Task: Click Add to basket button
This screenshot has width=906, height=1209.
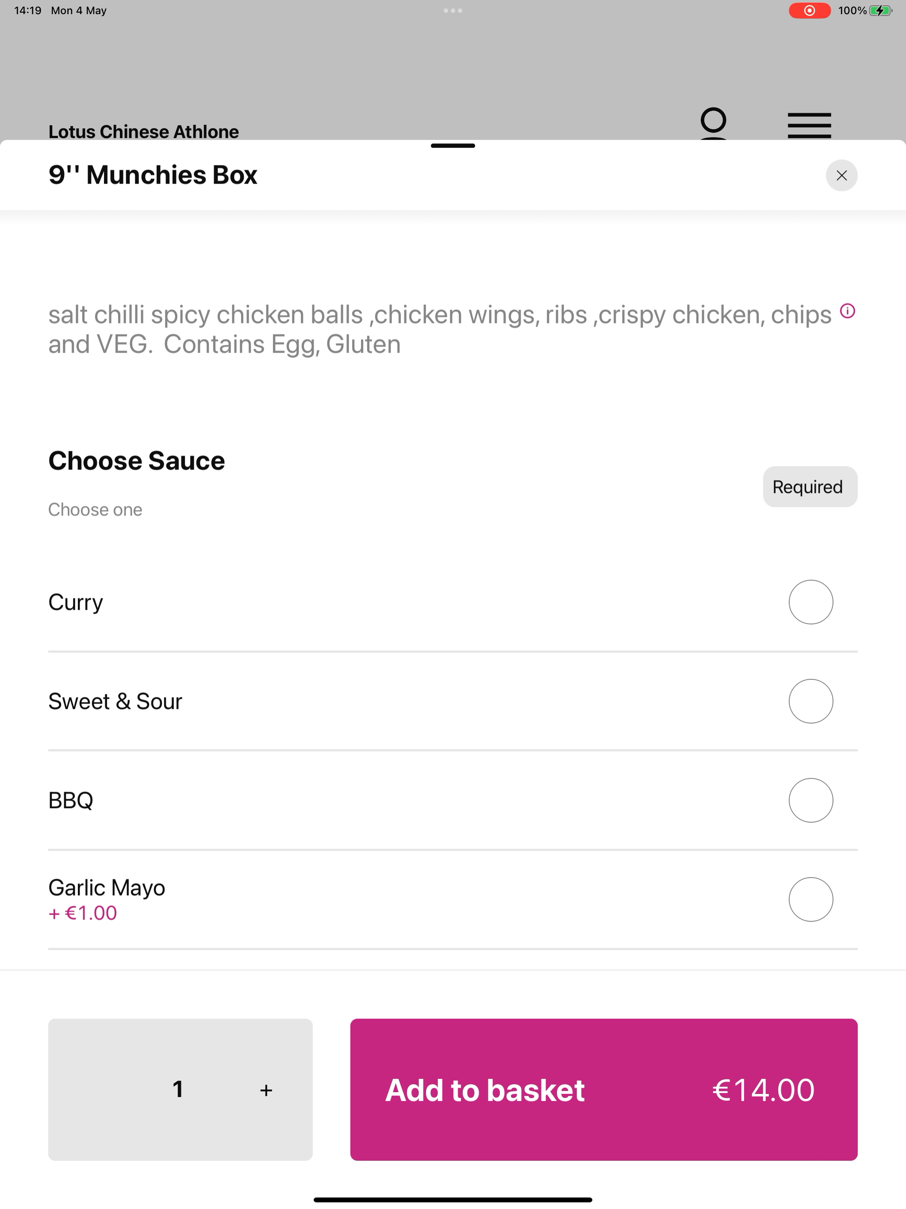Action: pyautogui.click(x=603, y=1090)
